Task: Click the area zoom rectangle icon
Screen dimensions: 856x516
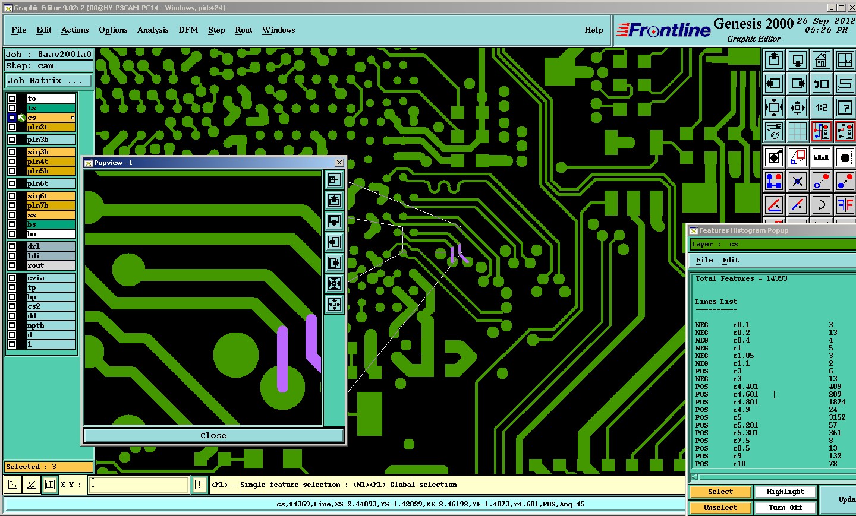Action: [798, 157]
